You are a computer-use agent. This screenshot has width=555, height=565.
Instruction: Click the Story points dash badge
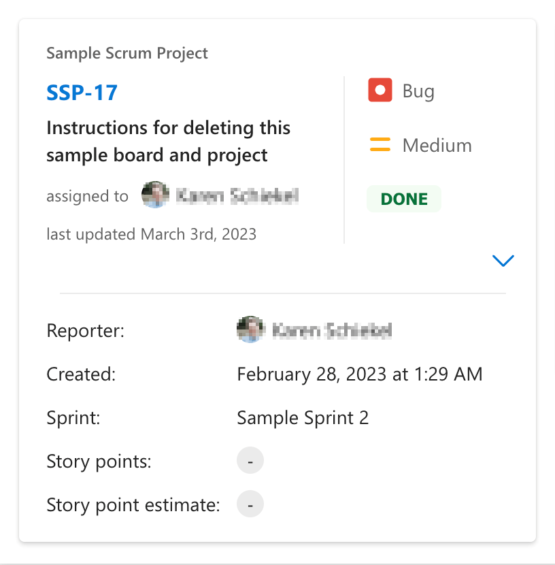250,462
